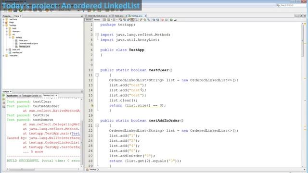The image size is (308, 173).
Task: Collapse the TestApp project node
Action: point(3,25)
